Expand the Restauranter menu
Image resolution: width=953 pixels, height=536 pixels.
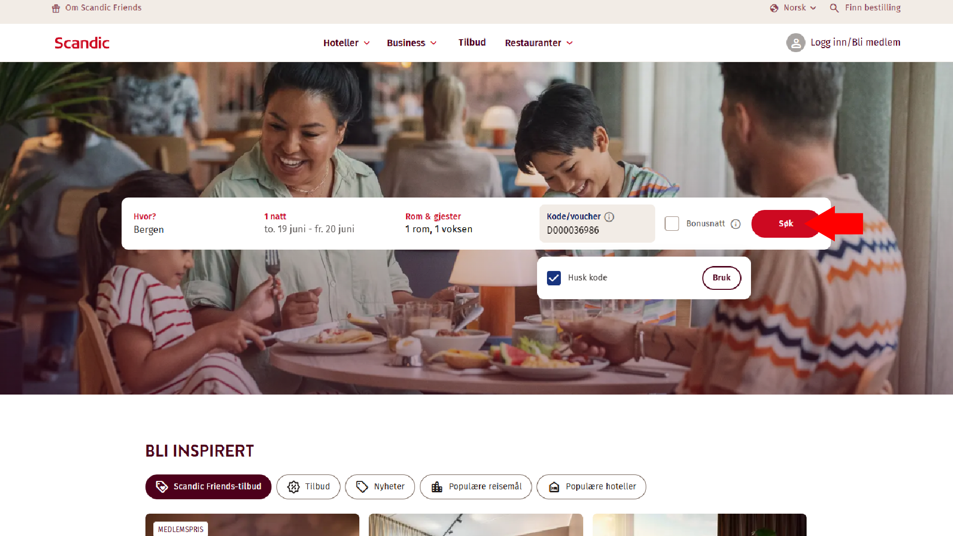(x=539, y=43)
